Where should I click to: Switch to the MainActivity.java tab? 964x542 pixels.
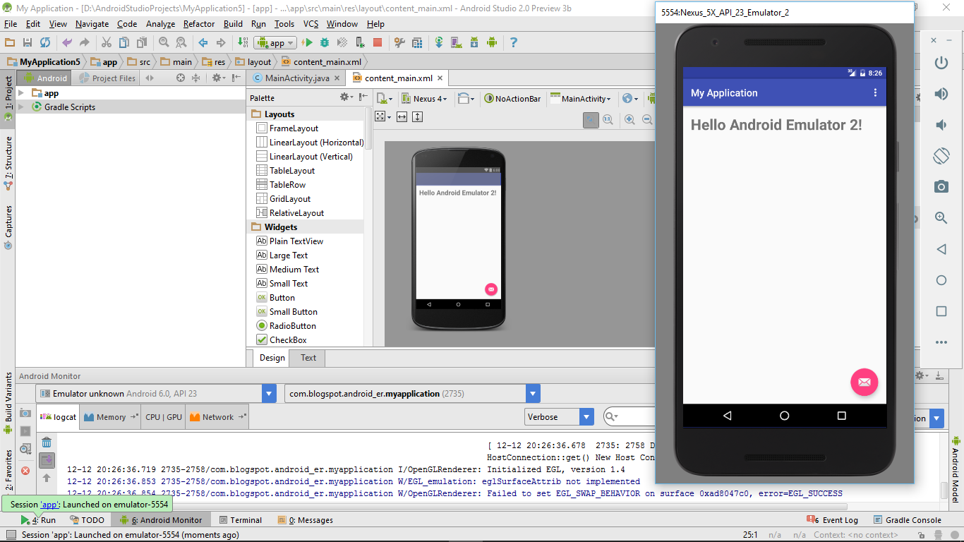point(296,78)
